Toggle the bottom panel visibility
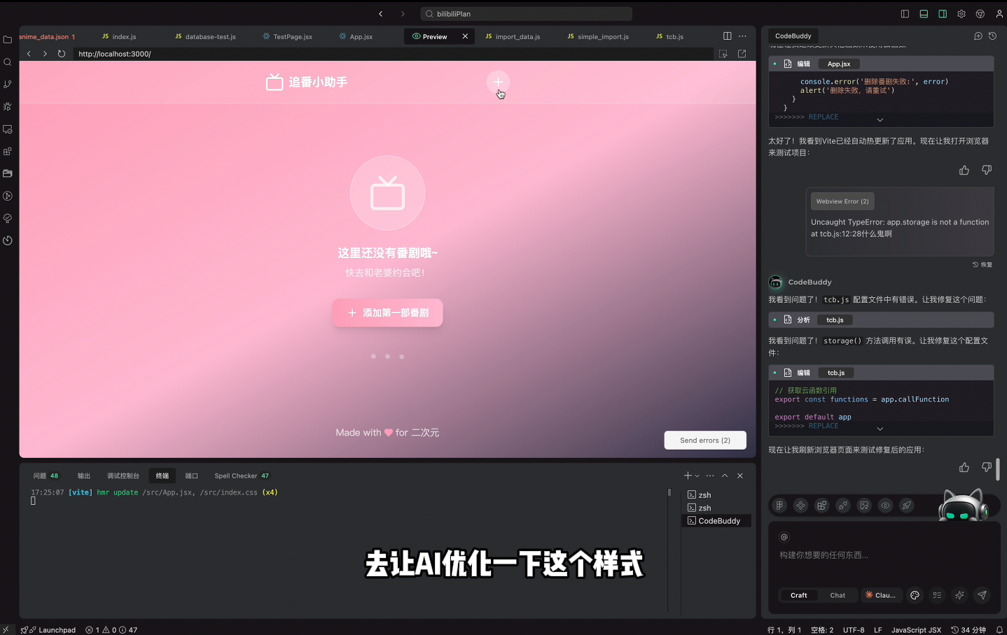Screen dimensions: 1007x635 coord(924,13)
